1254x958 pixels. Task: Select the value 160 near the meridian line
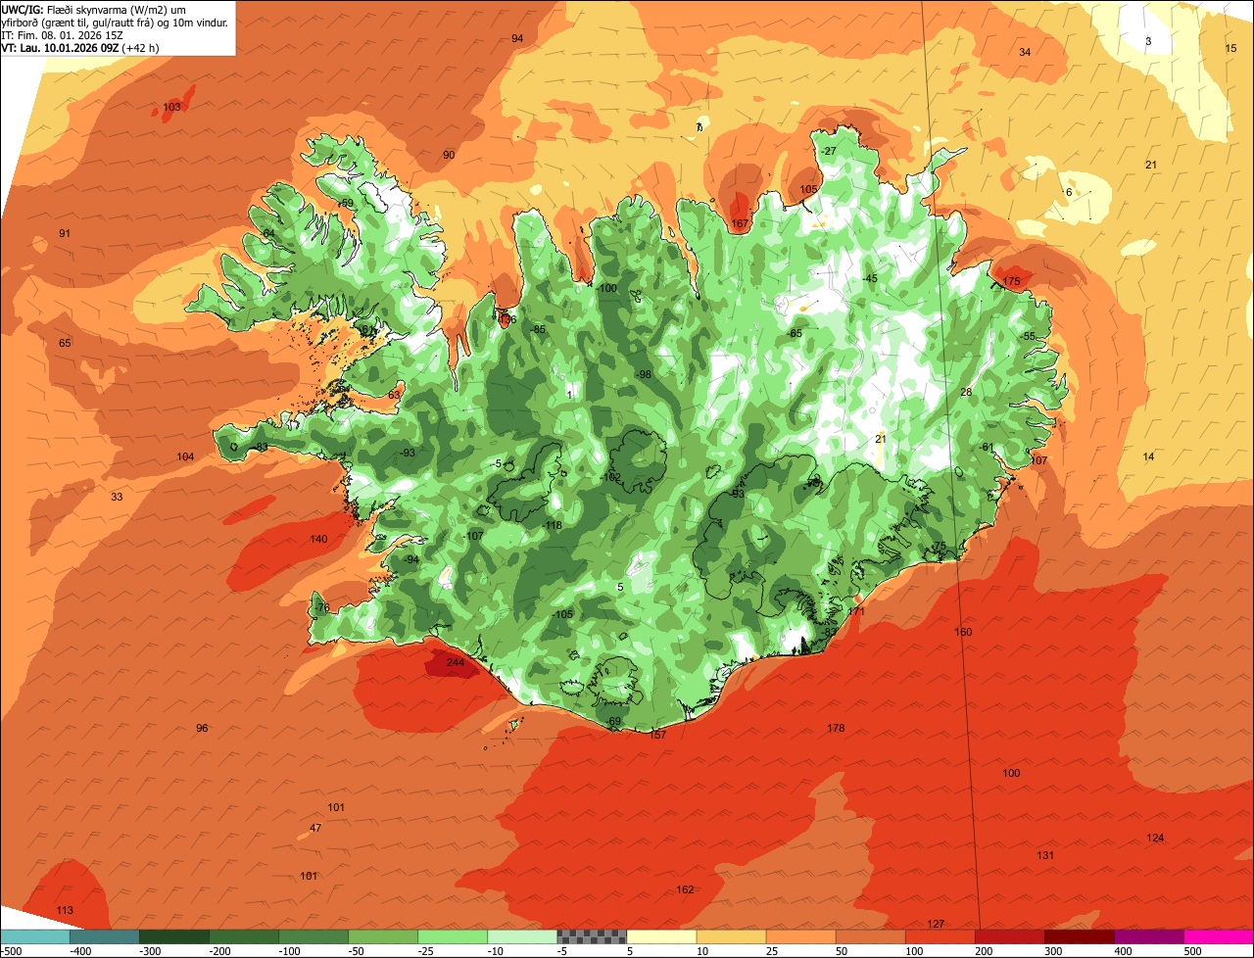coord(963,633)
